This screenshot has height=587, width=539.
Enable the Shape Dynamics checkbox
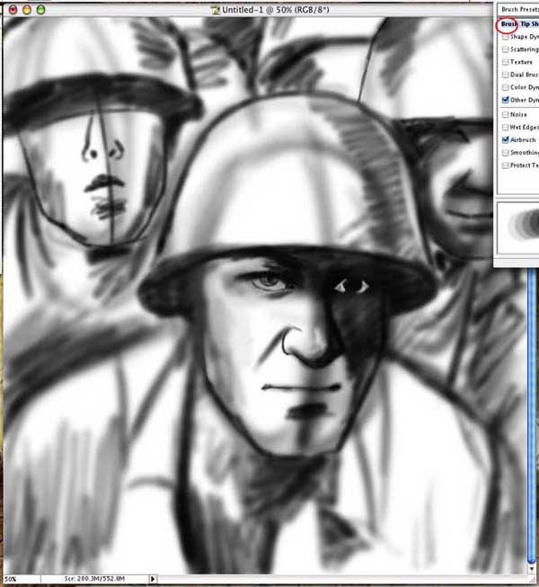(x=506, y=37)
